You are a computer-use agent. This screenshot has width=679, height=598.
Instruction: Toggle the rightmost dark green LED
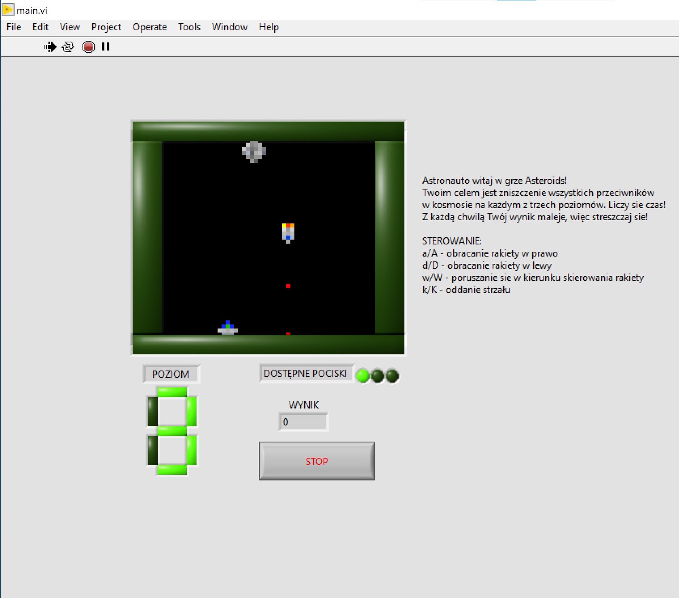392,375
